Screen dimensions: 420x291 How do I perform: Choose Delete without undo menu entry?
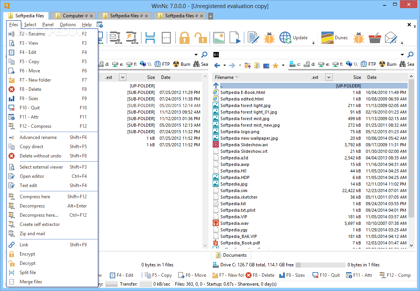(x=52, y=156)
